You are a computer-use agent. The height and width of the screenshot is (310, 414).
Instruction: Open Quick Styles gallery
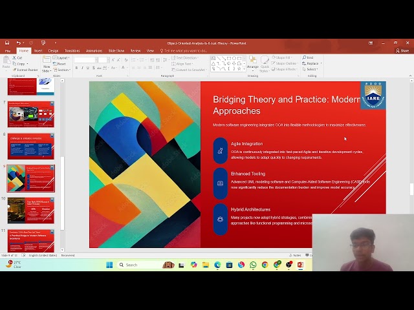coord(265,64)
